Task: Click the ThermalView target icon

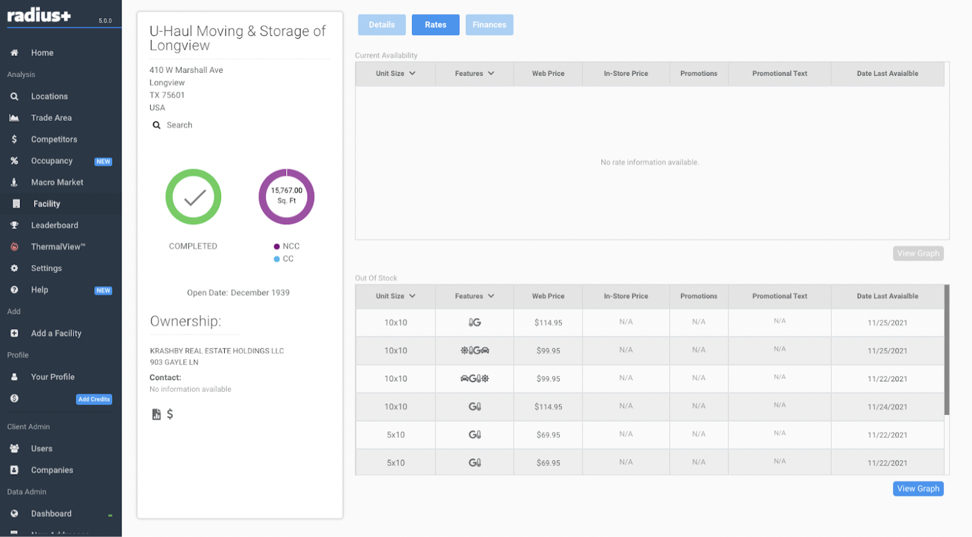Action: click(14, 247)
